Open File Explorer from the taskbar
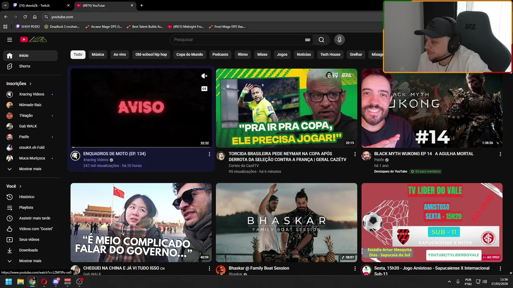The image size is (513, 288). click(x=20, y=282)
